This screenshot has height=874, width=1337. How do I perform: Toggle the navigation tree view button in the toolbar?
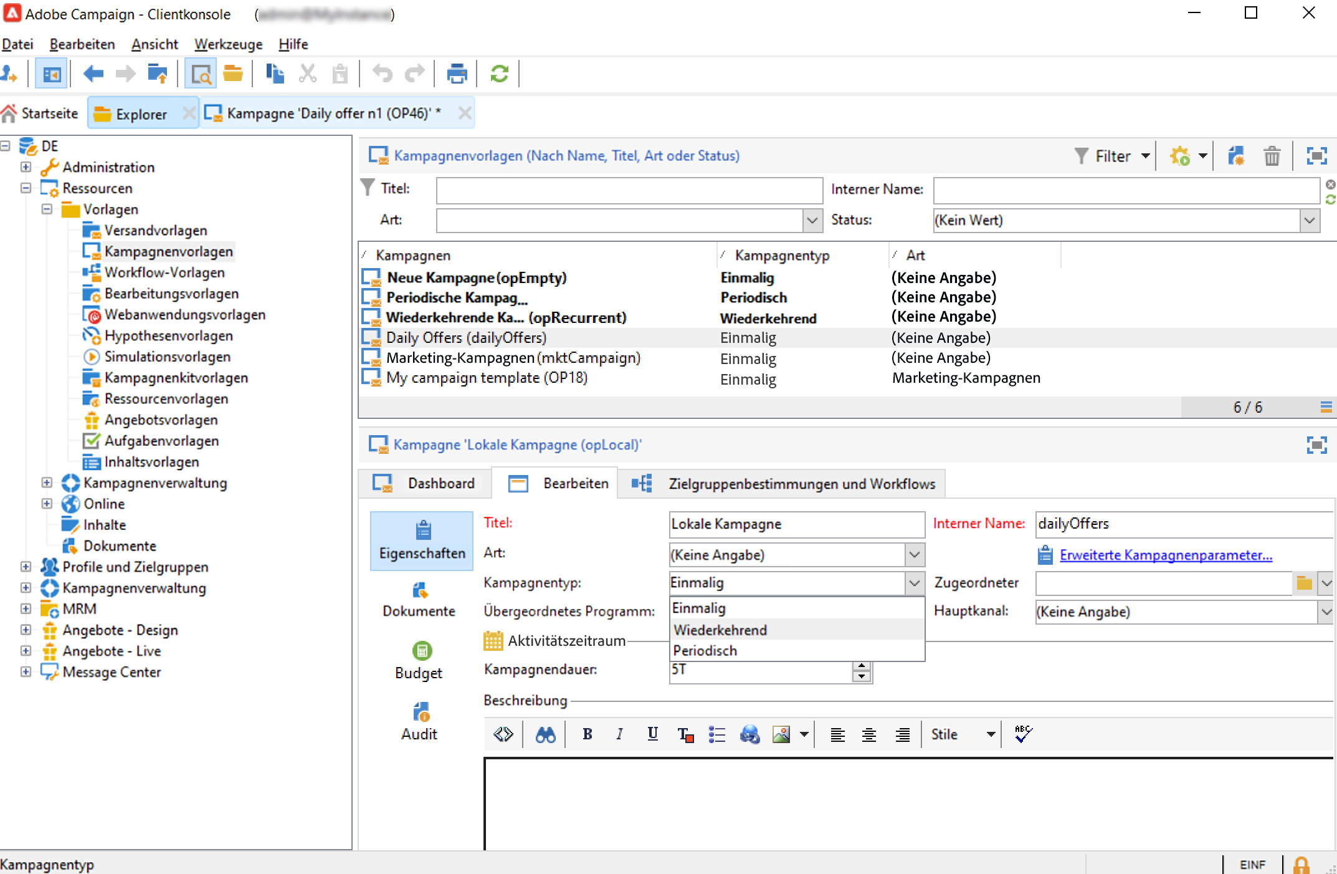51,74
